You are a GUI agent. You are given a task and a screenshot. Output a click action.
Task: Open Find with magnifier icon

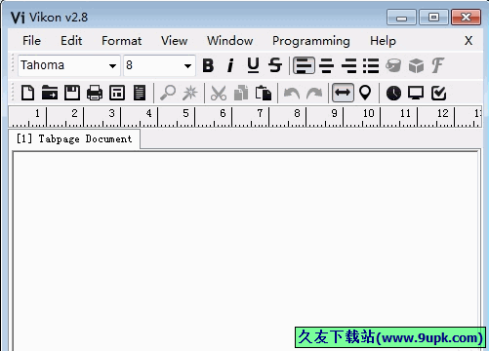point(168,93)
